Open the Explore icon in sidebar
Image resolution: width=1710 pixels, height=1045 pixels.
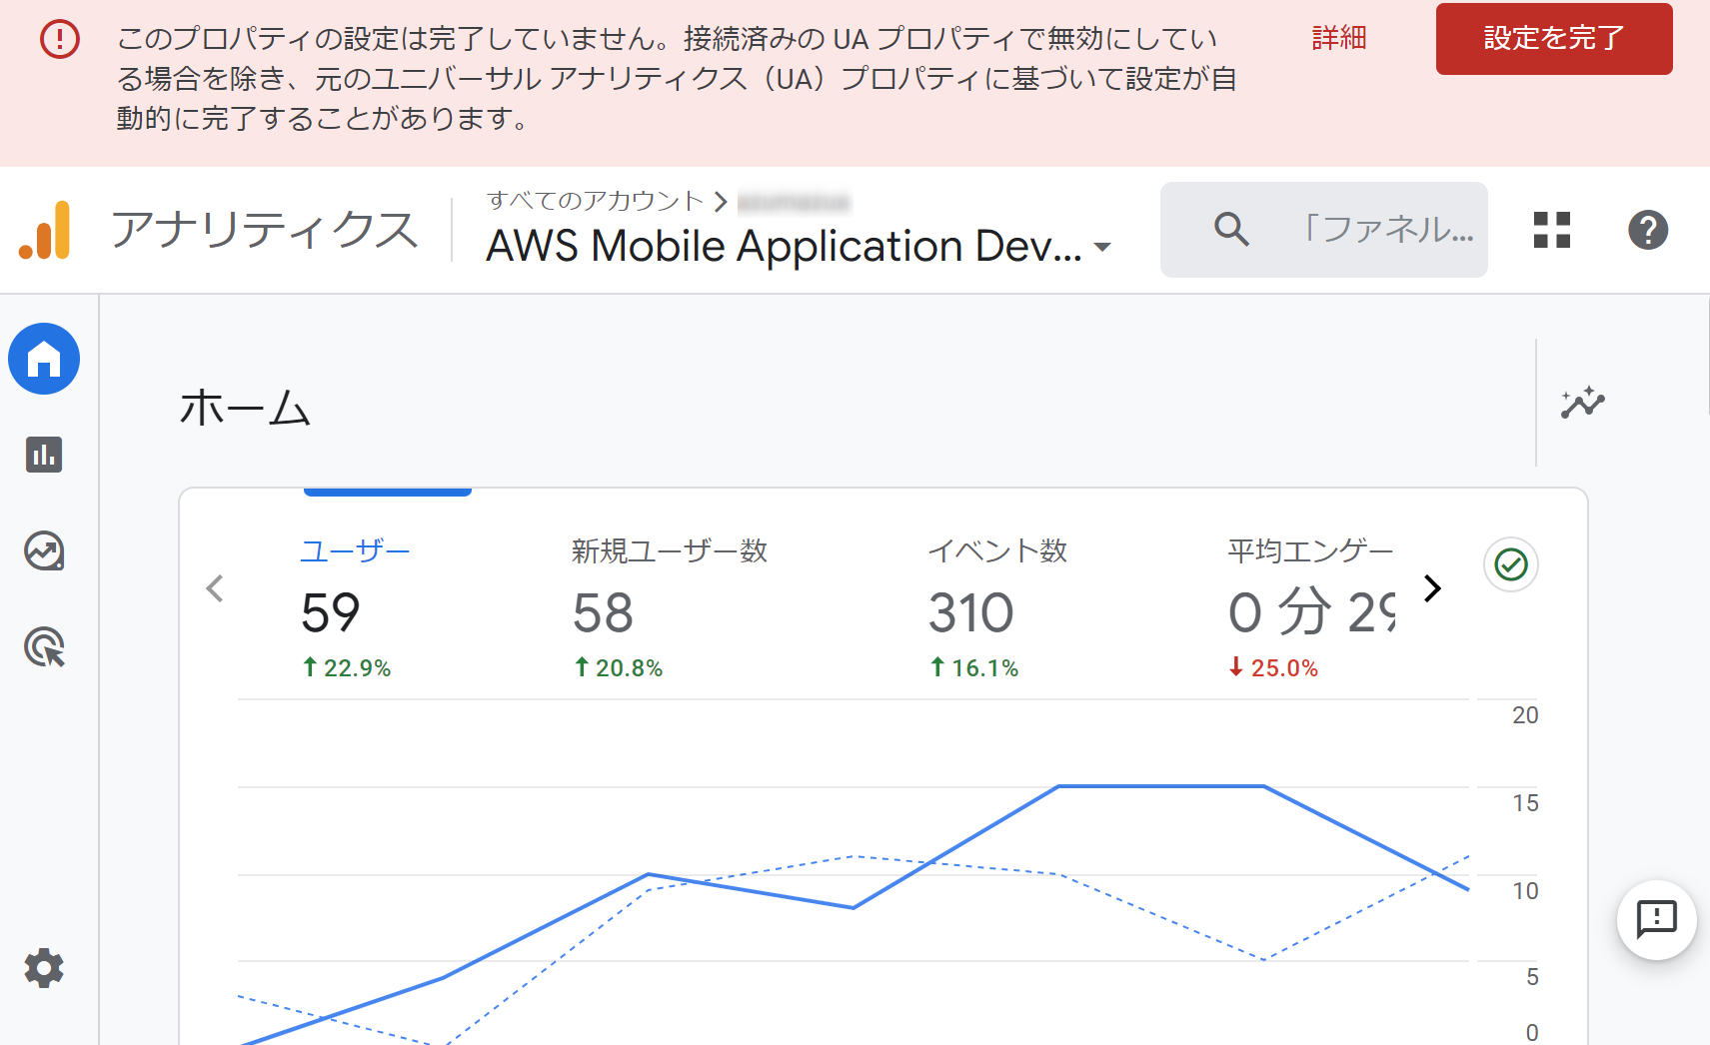point(44,550)
